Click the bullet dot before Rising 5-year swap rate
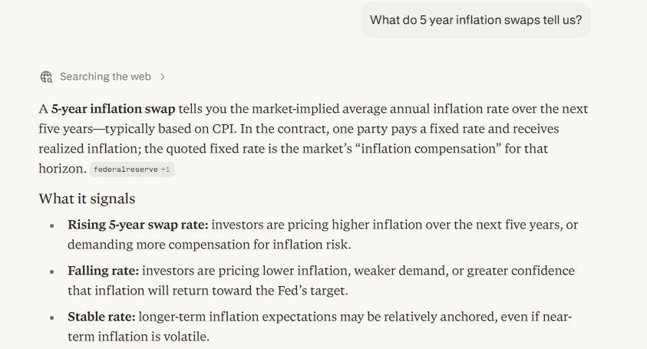Image resolution: width=647 pixels, height=349 pixels. (52, 226)
